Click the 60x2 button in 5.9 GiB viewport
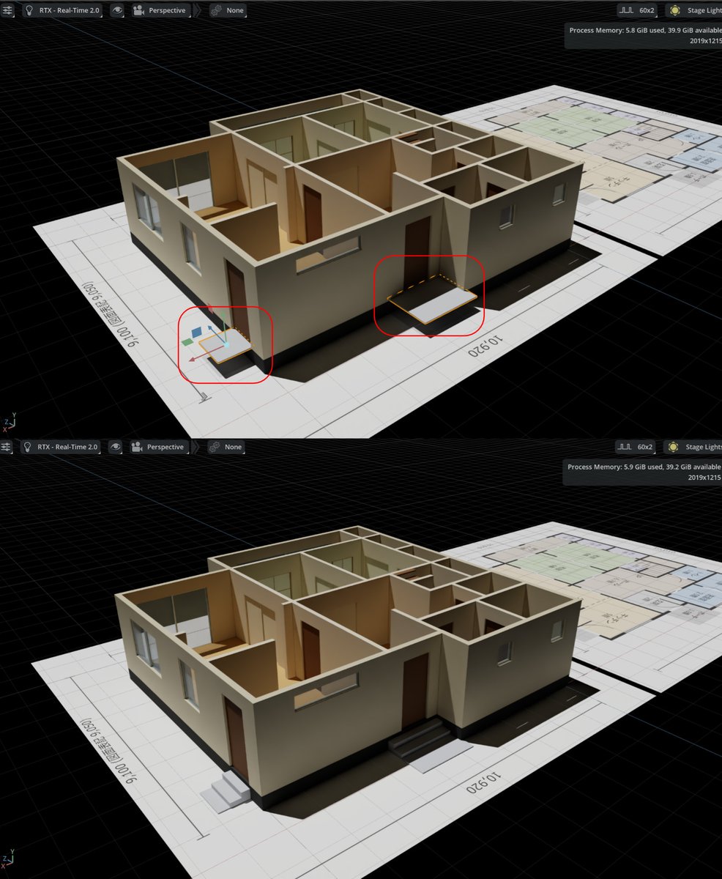 point(636,447)
